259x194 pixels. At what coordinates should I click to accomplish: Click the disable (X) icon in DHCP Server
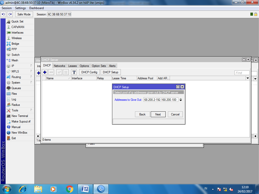tap(66, 72)
